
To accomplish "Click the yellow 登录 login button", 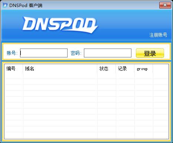I will [150, 53].
